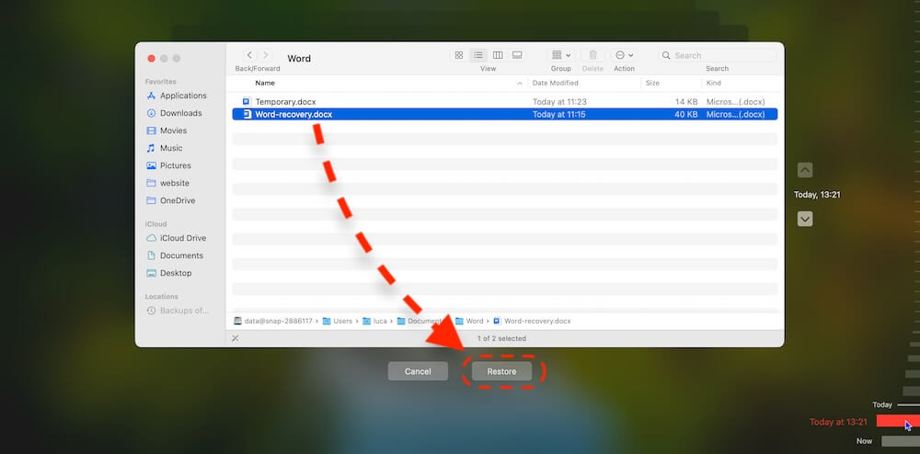
Task: Switch to list view
Action: 478,55
